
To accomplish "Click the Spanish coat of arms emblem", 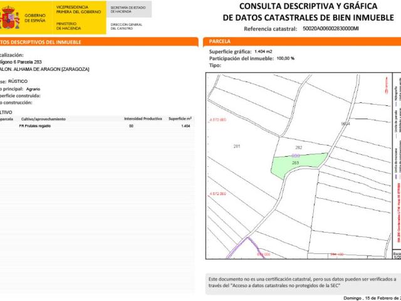I will 9,17.
